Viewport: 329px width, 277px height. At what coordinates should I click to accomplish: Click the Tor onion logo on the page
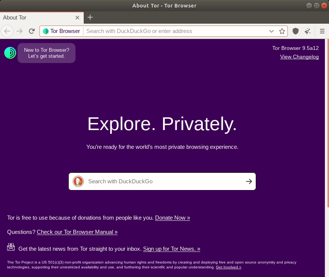pyautogui.click(x=10, y=53)
